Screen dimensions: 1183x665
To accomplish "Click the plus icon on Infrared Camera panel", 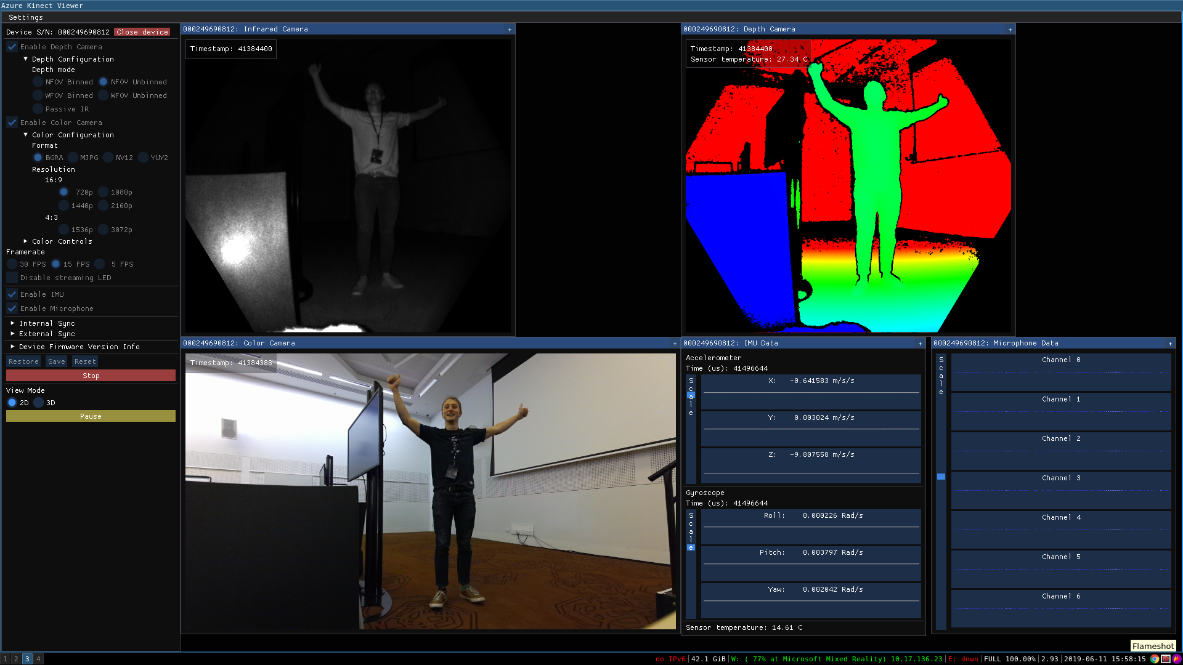I will (x=510, y=30).
